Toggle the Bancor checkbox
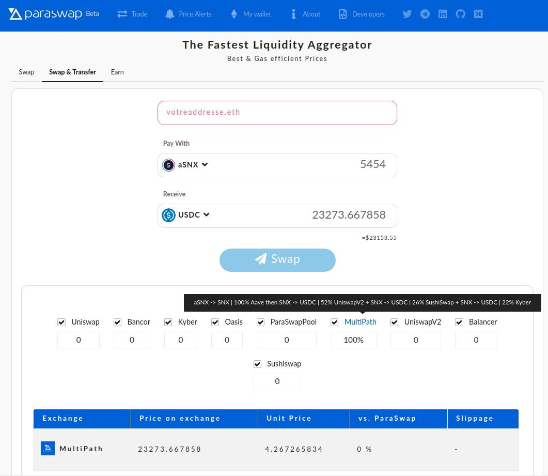The image size is (548, 476). pos(117,322)
